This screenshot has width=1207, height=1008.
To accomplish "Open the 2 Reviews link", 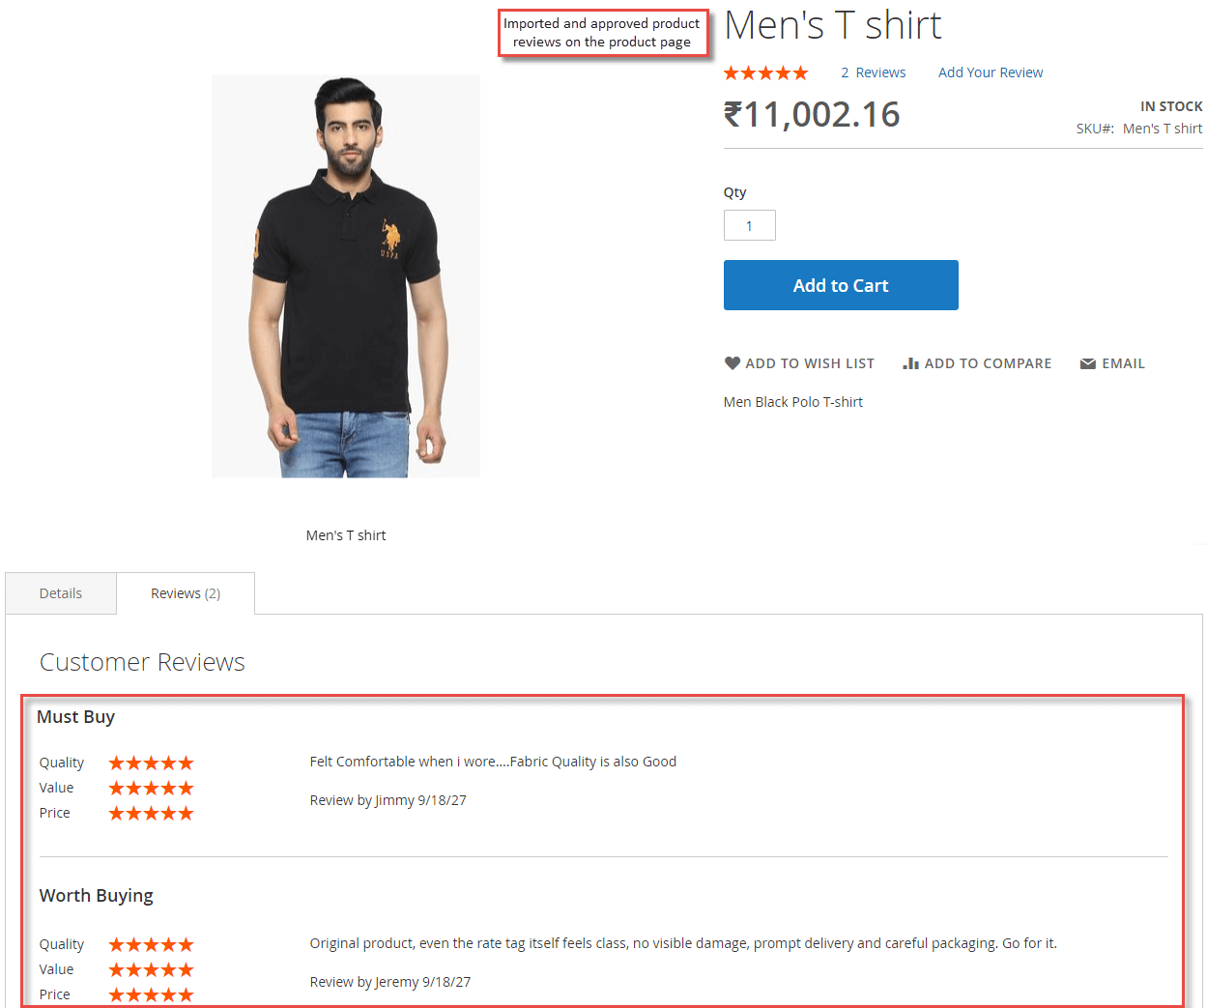I will [x=873, y=72].
